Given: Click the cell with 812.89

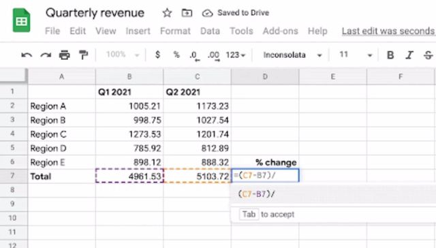Looking at the screenshot, I should (x=197, y=149).
